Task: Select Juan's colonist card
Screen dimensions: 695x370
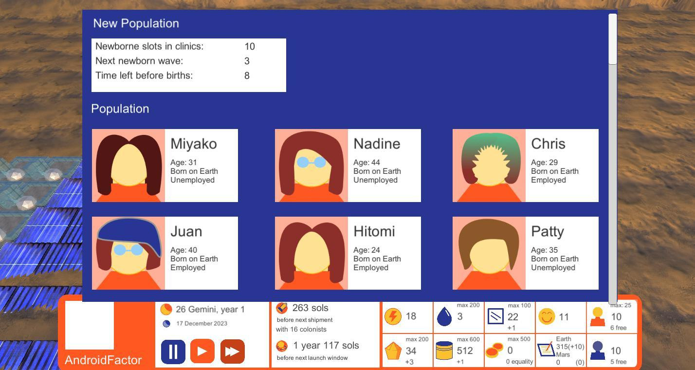Action: 165,253
